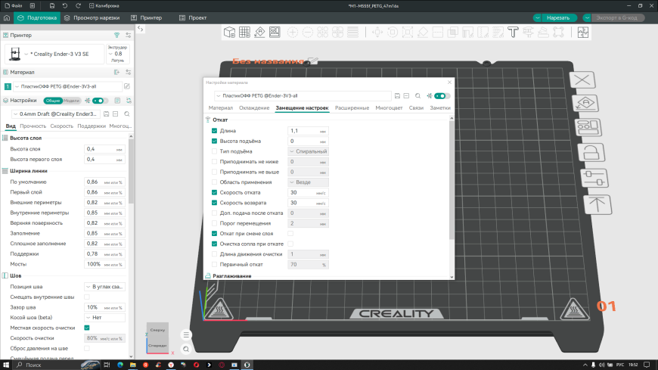Click the home icon in the top bar
This screenshot has height=370, width=658.
7,17
